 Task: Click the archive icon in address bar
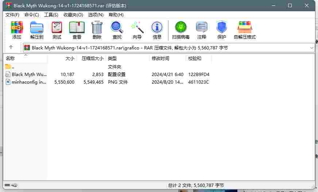tap(27, 48)
